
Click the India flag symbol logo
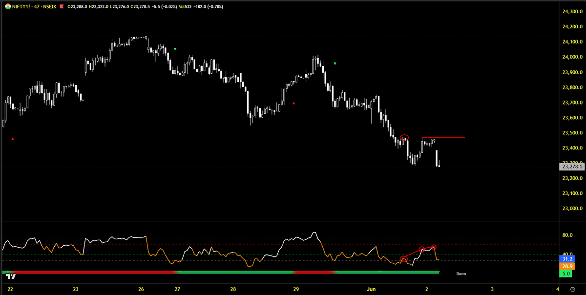[7, 6]
